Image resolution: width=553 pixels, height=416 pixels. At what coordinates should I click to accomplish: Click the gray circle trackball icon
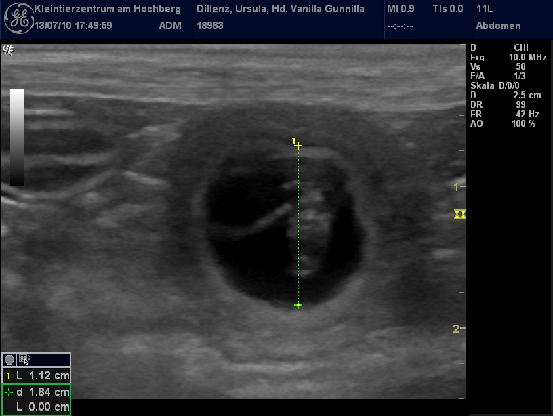pos(9,360)
